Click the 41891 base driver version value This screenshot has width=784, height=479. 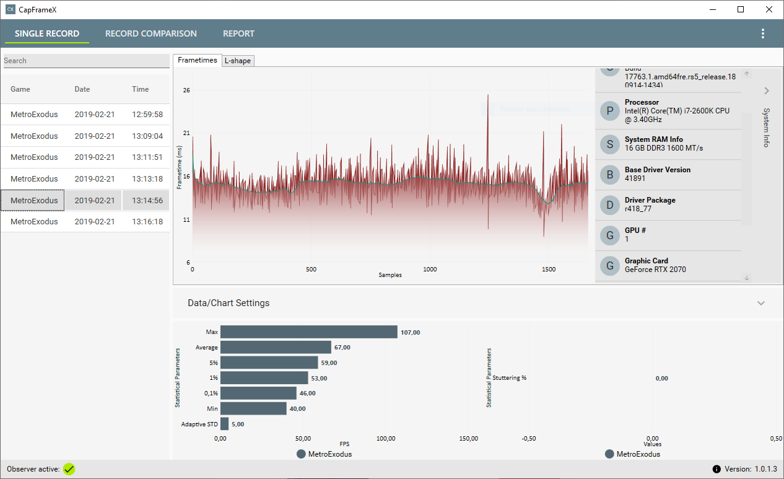click(635, 178)
